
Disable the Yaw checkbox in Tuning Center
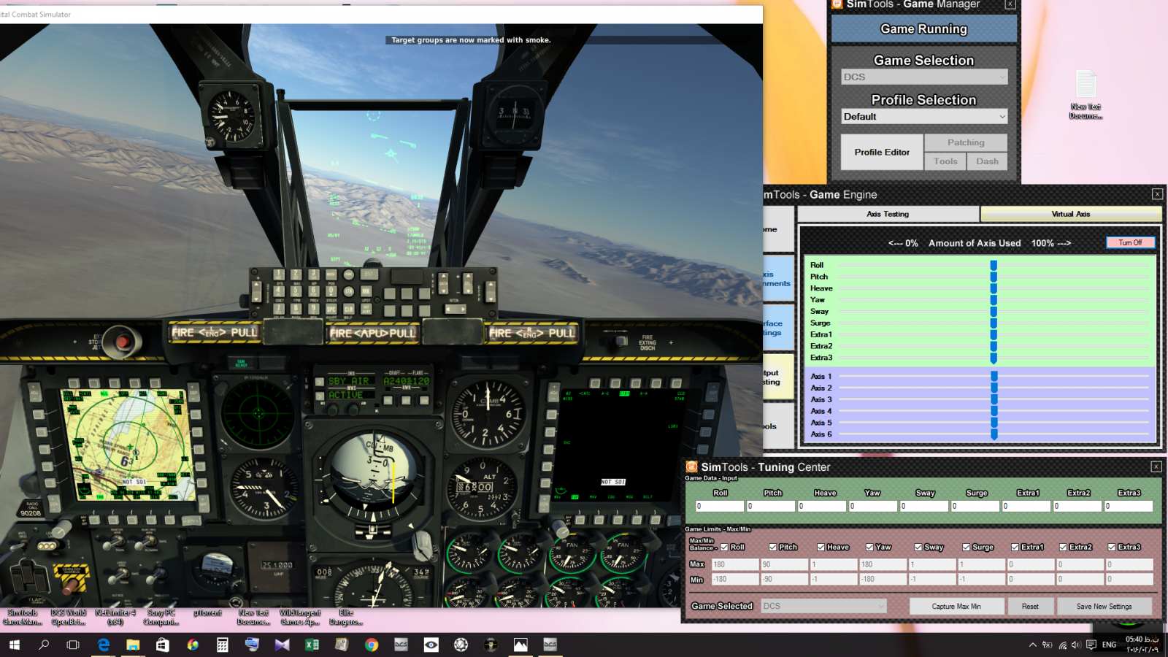[869, 547]
